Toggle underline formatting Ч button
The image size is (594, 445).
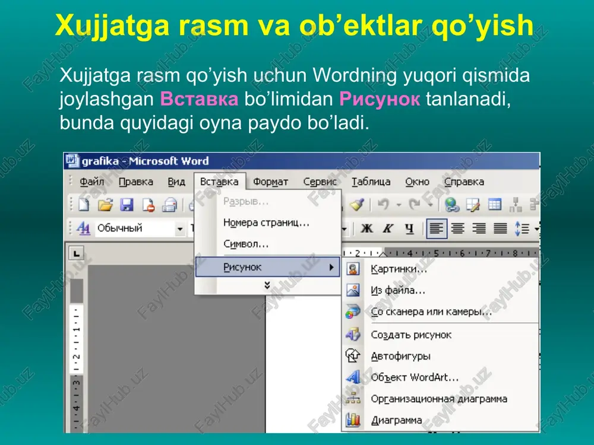(x=409, y=228)
